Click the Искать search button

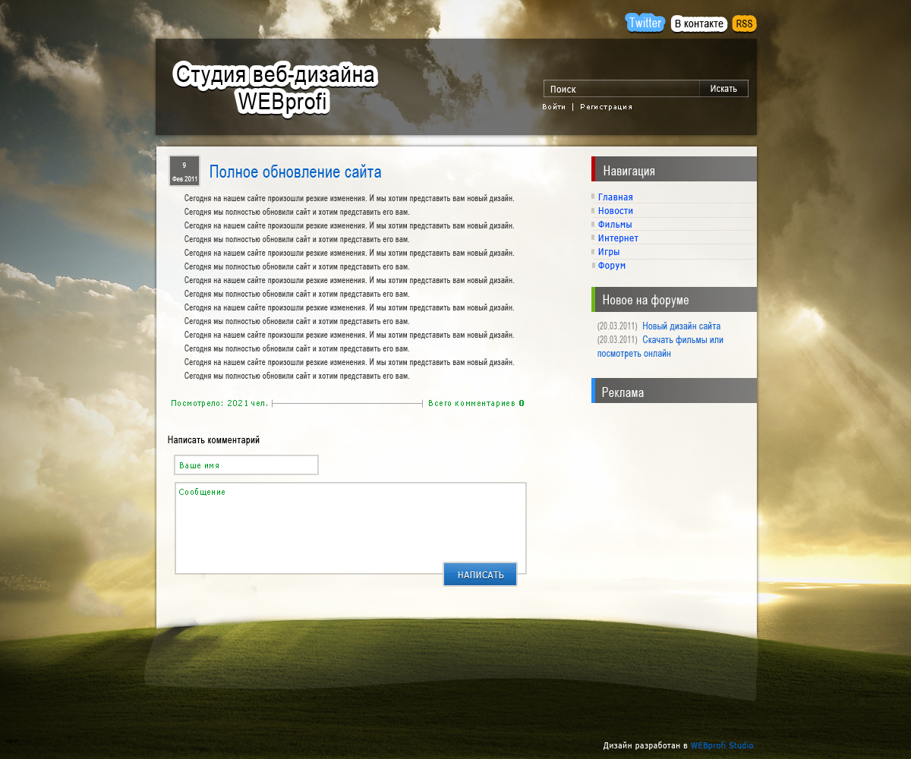tap(723, 89)
